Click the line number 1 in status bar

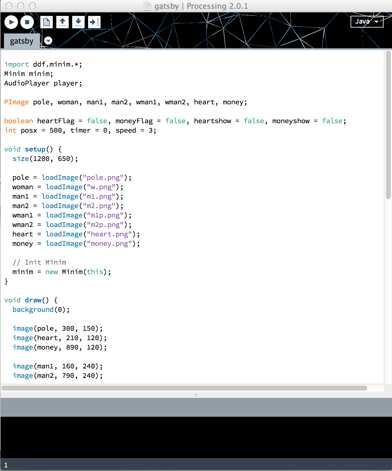(x=6, y=465)
